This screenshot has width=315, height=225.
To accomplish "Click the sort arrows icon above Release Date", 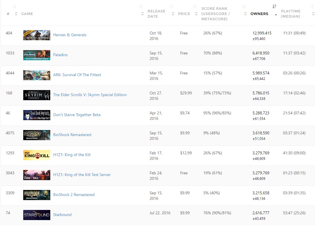I will tap(171, 6).
